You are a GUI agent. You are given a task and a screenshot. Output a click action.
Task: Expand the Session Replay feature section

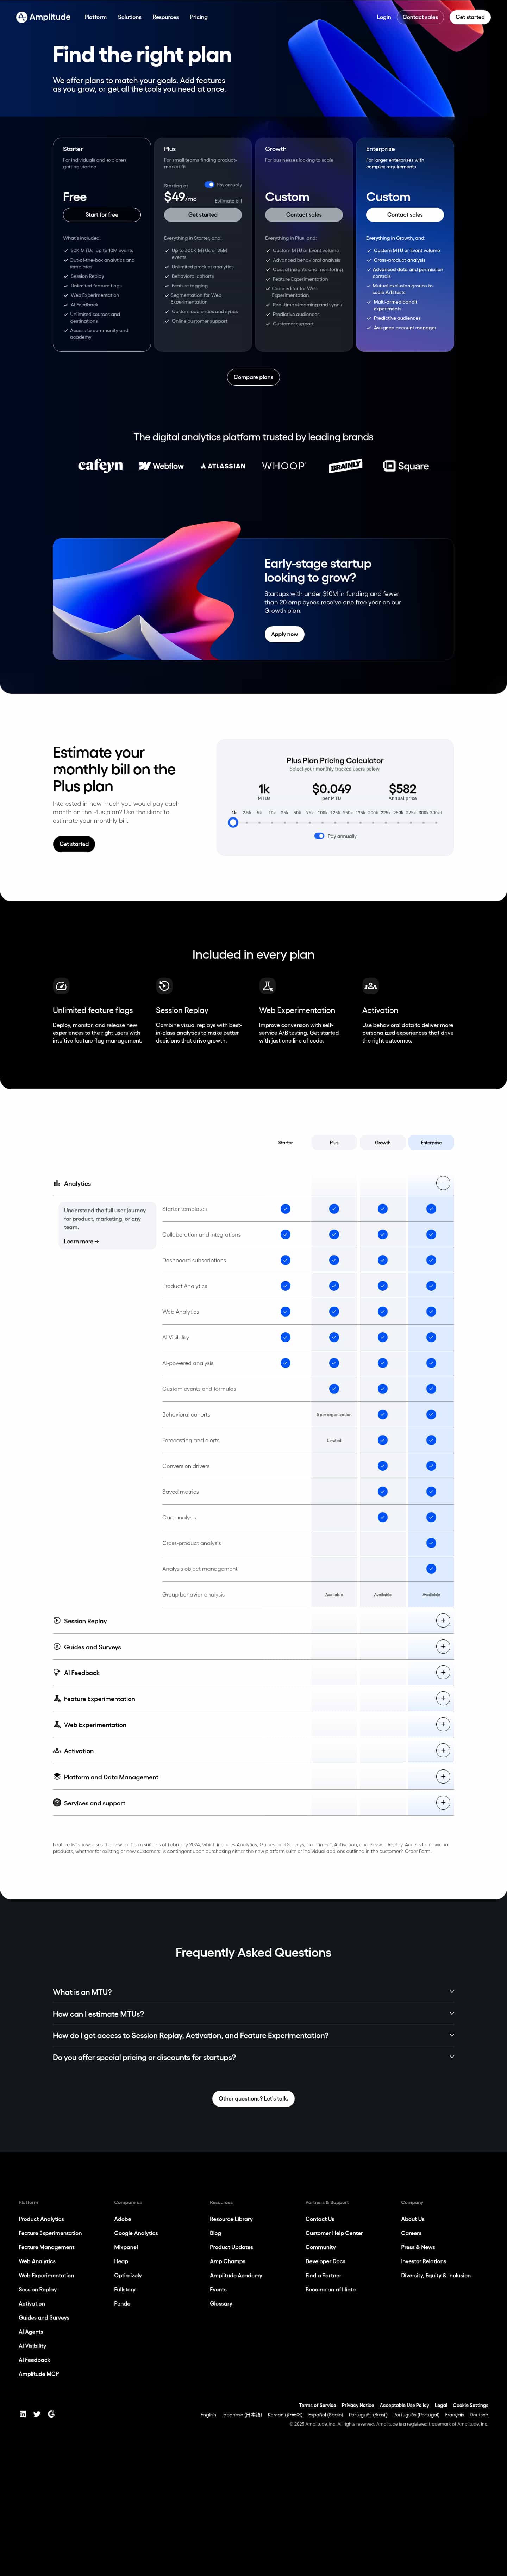[443, 1620]
